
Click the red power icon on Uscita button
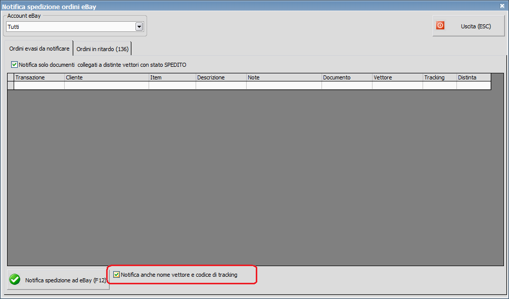(x=440, y=25)
